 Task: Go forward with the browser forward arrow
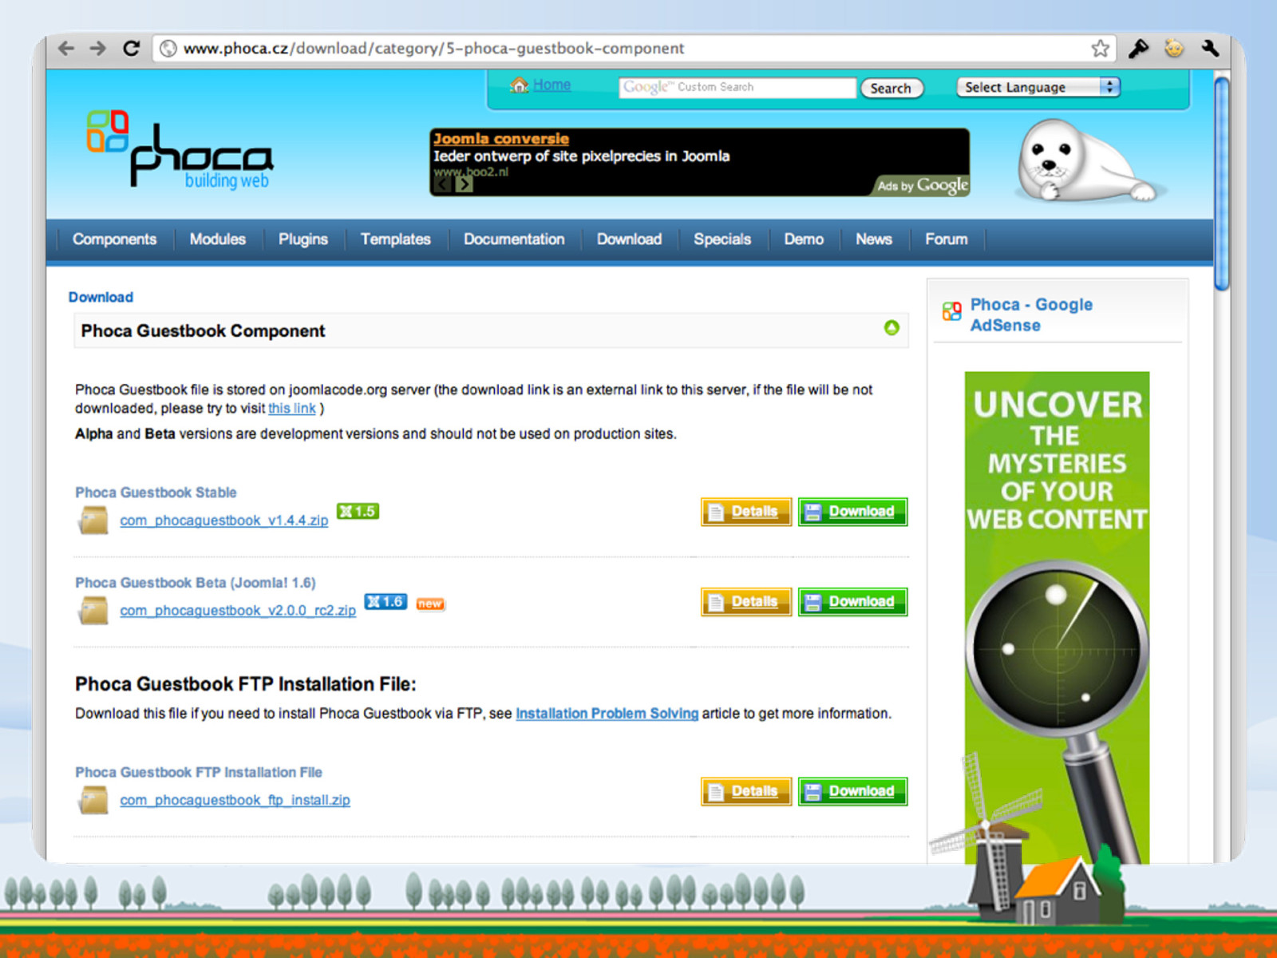[98, 48]
